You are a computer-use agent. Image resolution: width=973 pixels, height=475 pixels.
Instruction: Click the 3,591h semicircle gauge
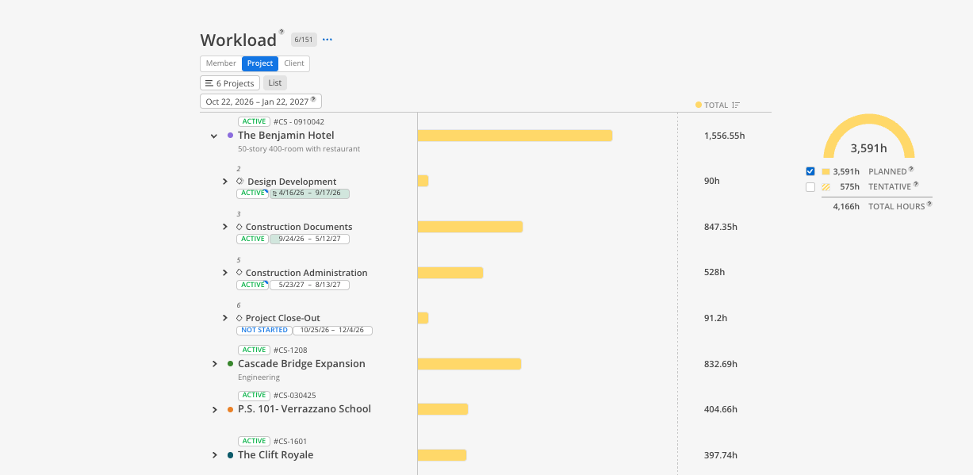(868, 136)
